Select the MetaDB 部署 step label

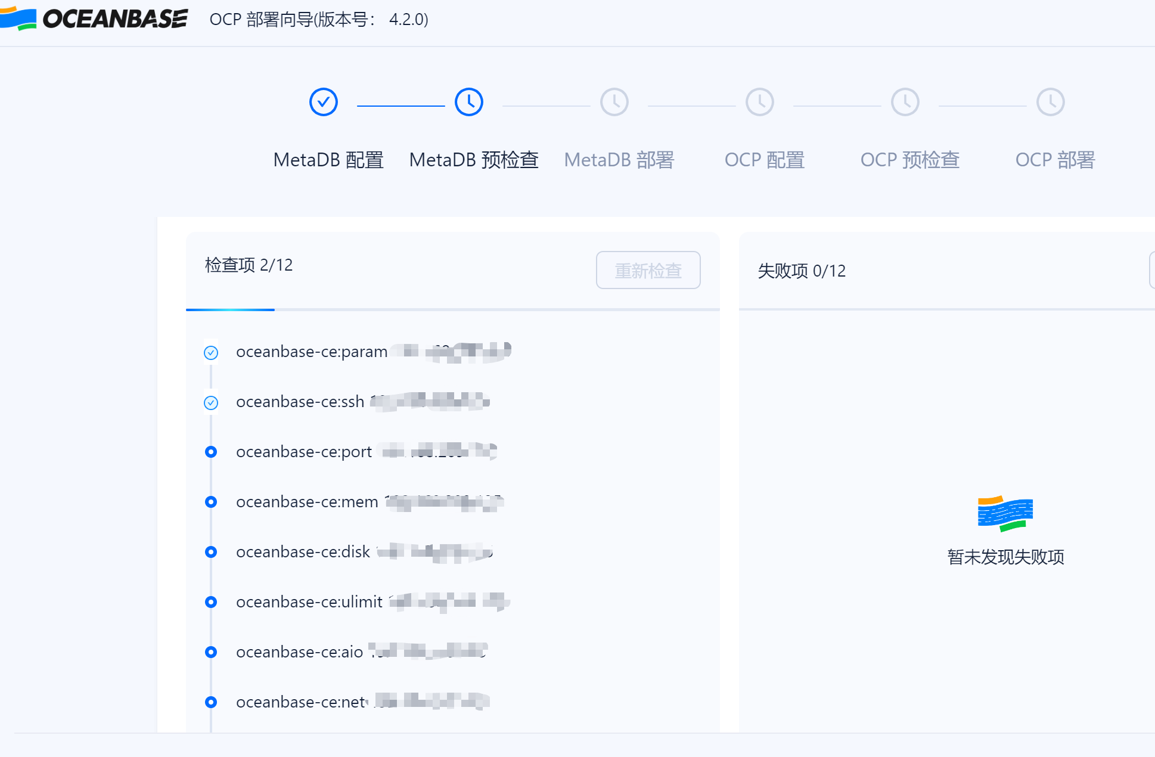point(619,160)
